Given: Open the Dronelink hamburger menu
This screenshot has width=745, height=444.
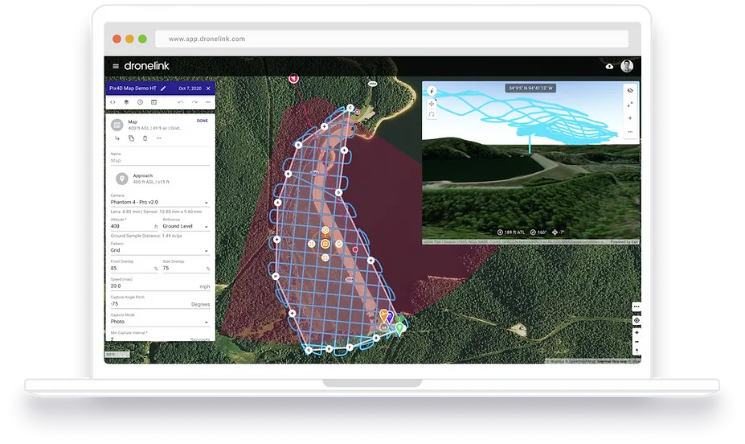Looking at the screenshot, I should 116,66.
